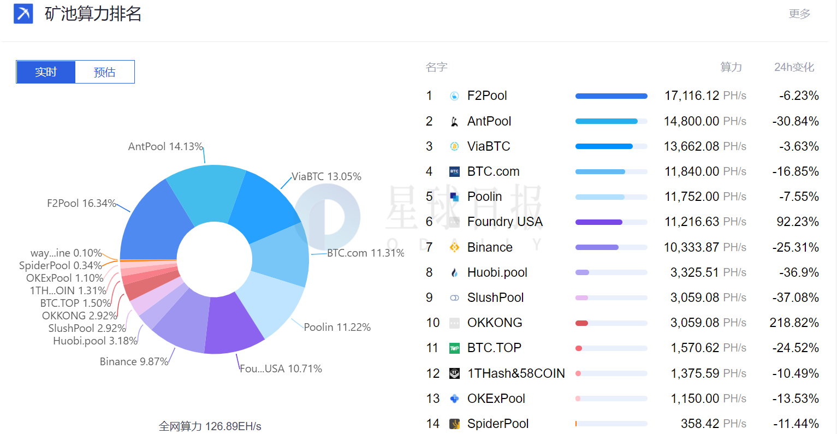The image size is (837, 434).
Task: Click the BTC.com 11.31% chart label
Action: click(366, 253)
